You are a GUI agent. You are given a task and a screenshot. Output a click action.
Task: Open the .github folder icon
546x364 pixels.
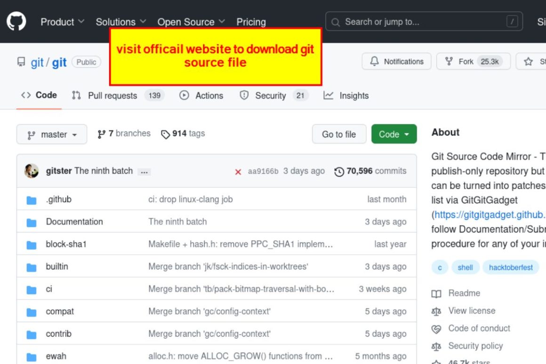point(31,199)
